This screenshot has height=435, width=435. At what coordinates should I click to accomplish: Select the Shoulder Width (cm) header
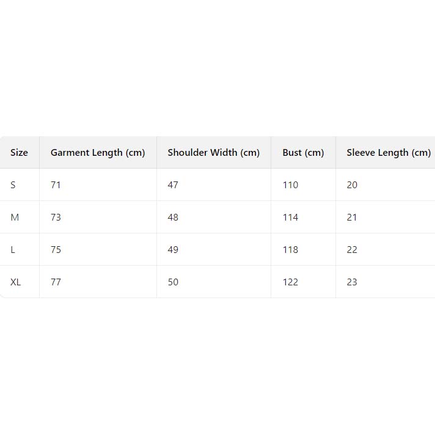pyautogui.click(x=214, y=153)
